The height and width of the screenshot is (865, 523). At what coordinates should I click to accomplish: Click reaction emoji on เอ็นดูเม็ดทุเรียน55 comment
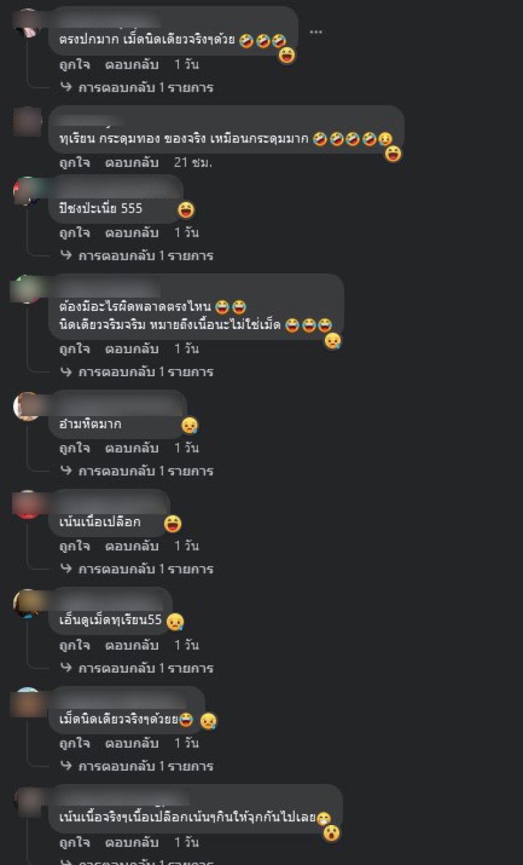pos(175,622)
